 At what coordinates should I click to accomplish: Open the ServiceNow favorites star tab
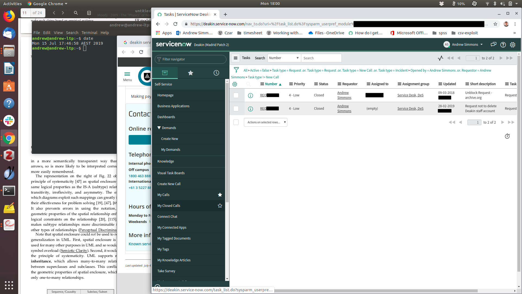pyautogui.click(x=190, y=73)
